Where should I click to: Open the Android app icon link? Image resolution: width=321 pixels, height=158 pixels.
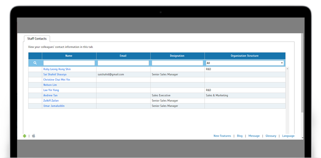point(24,136)
